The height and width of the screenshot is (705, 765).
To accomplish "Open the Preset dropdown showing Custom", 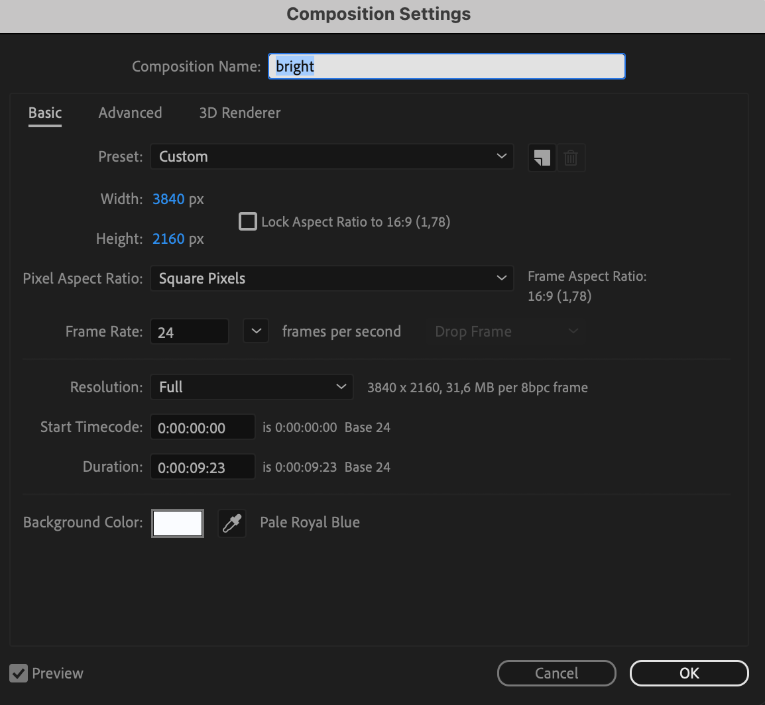I will (331, 157).
